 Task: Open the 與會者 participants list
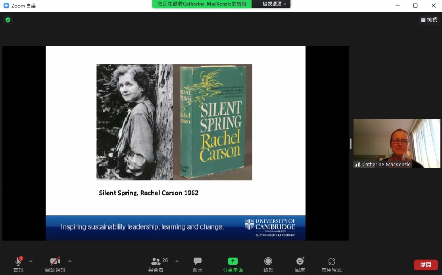click(156, 264)
